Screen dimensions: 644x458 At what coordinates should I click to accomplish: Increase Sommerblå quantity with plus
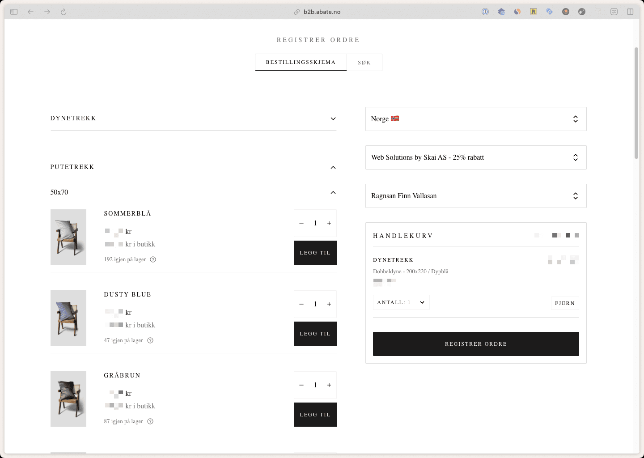tap(329, 223)
